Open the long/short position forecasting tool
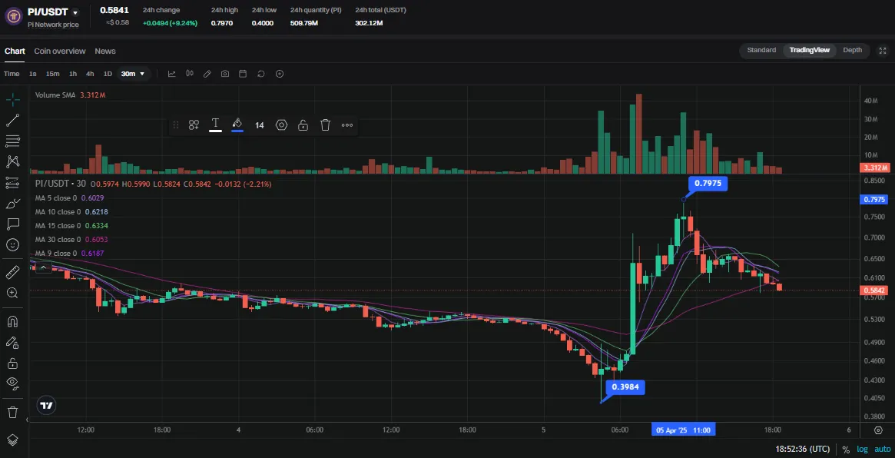Image resolution: width=895 pixels, height=458 pixels. (12, 183)
